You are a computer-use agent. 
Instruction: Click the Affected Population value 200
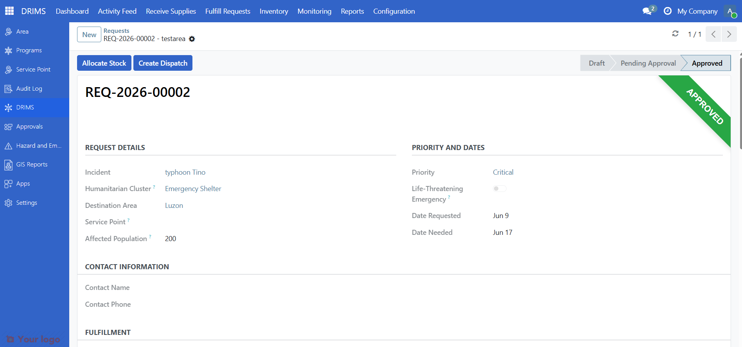171,239
